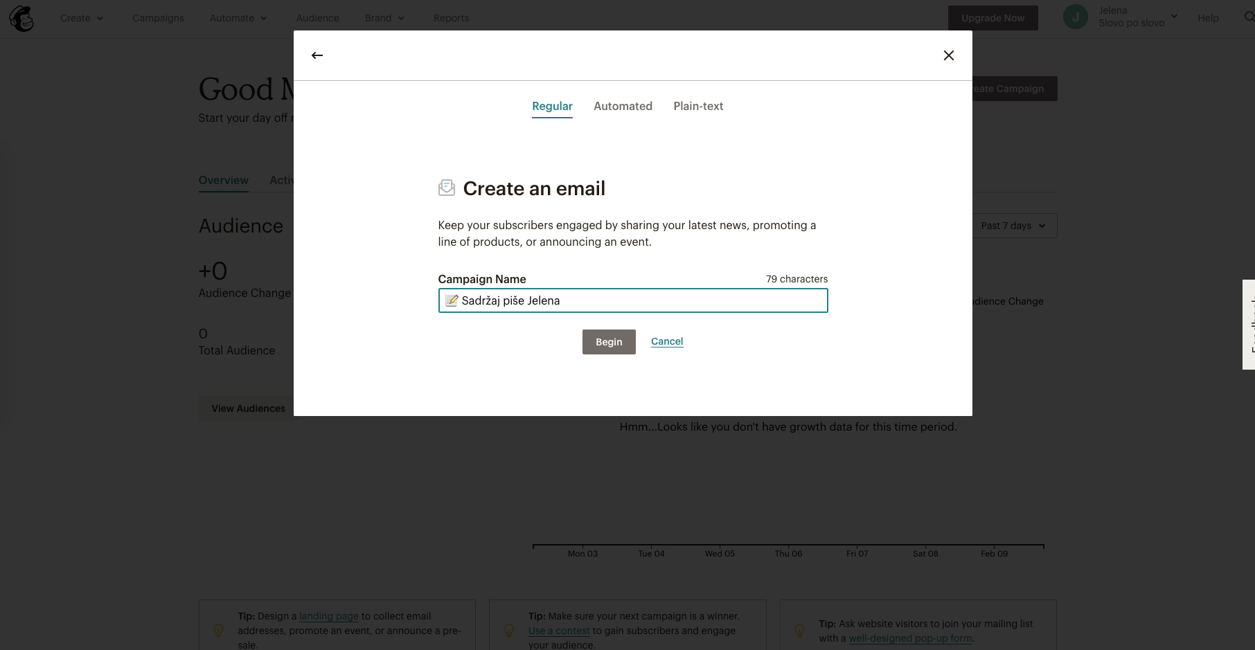Image resolution: width=1255 pixels, height=650 pixels.
Task: Click the search magnifier in the top bar
Action: pyautogui.click(x=1249, y=17)
